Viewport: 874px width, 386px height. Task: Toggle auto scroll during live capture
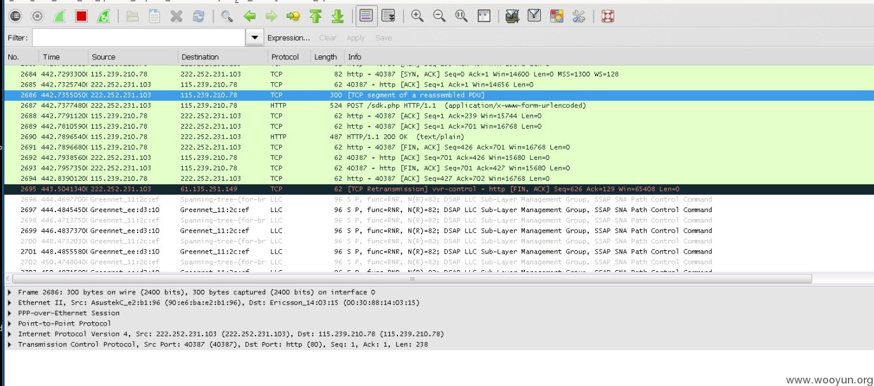388,16
